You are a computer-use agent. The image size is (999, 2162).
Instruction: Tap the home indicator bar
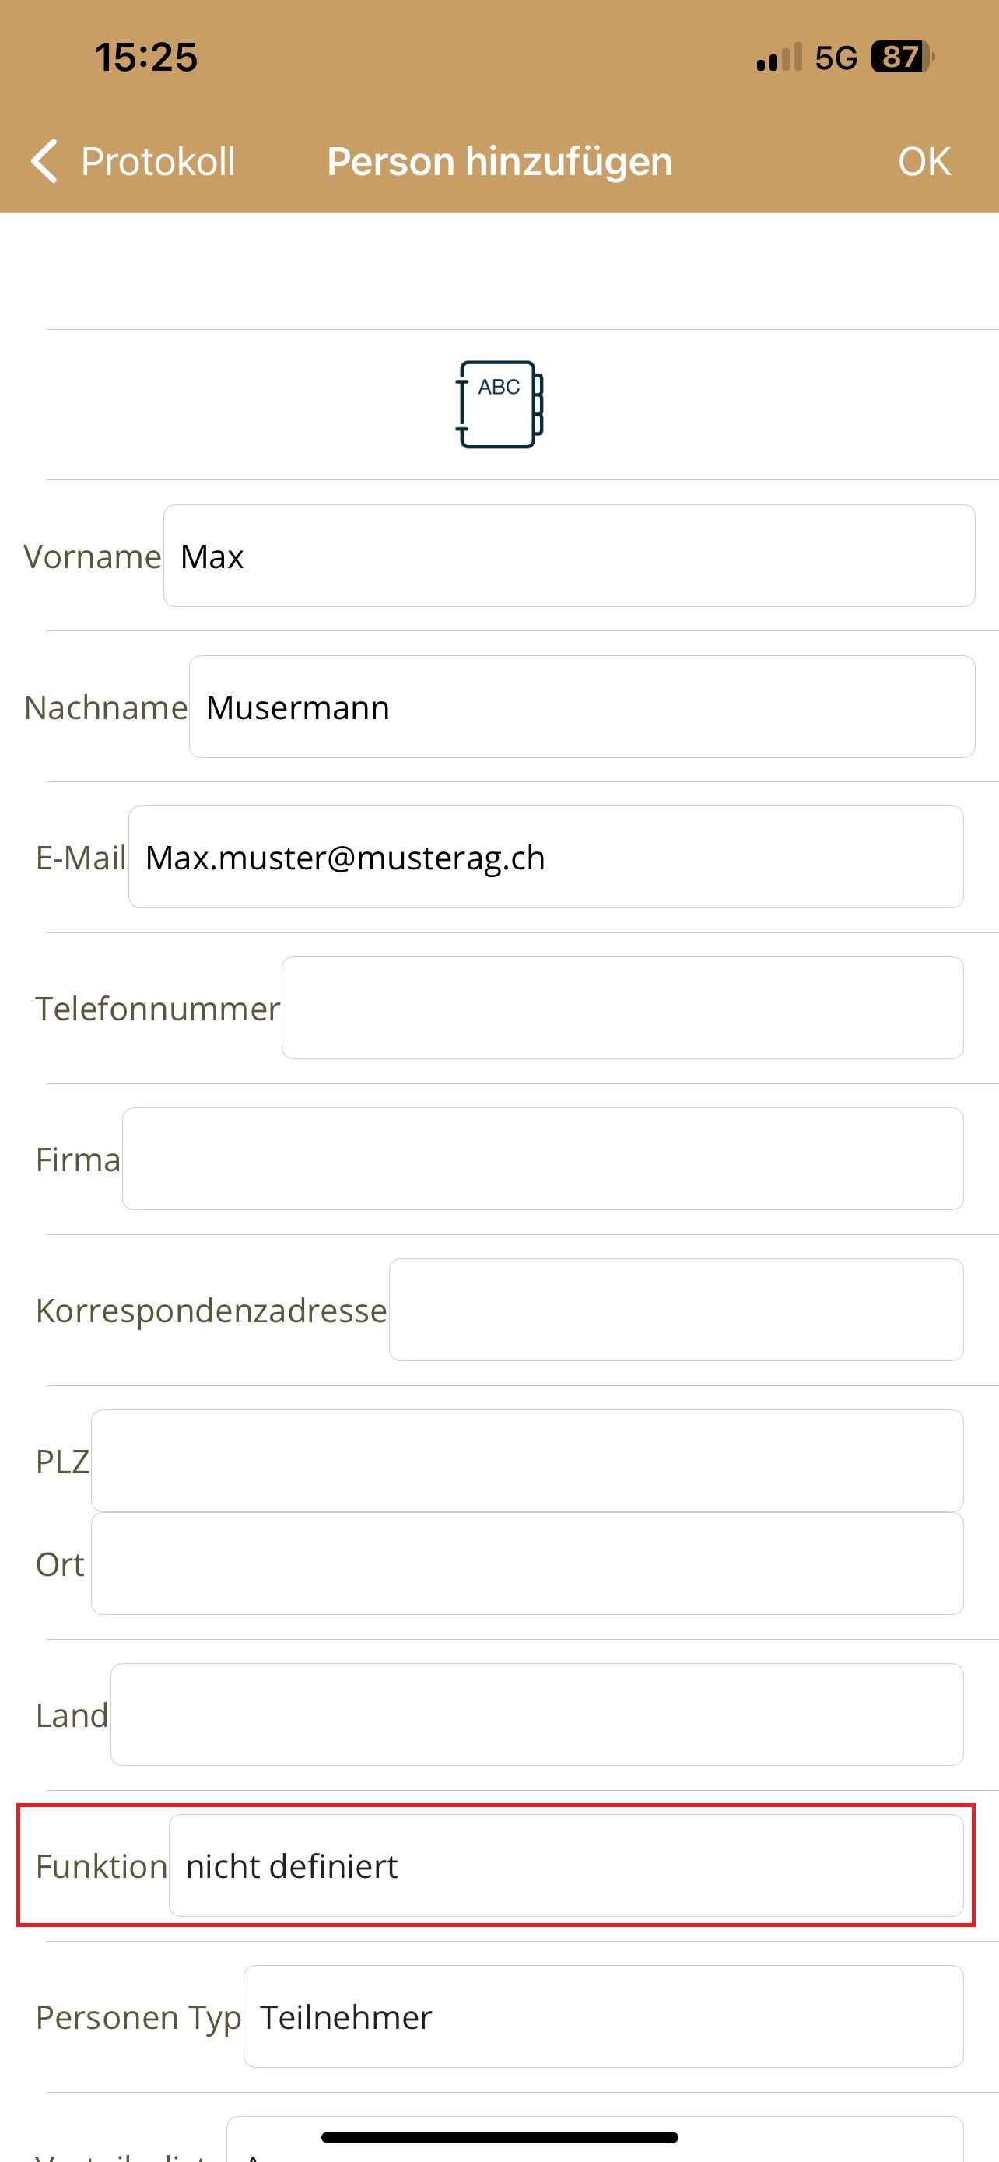pos(499,2138)
